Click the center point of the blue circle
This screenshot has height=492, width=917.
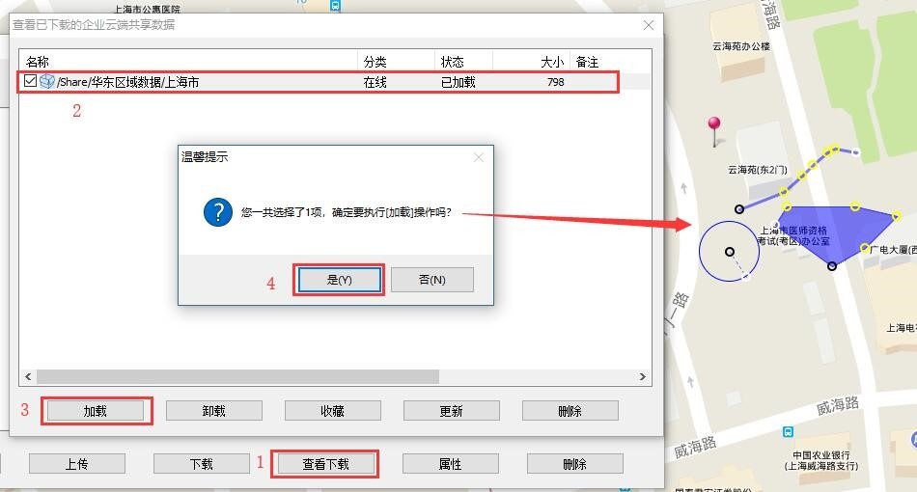tap(729, 252)
